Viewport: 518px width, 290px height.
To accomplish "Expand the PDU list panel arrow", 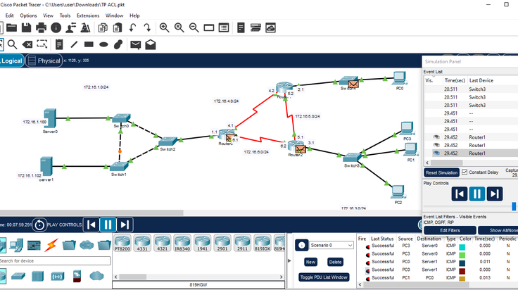I will [289, 261].
